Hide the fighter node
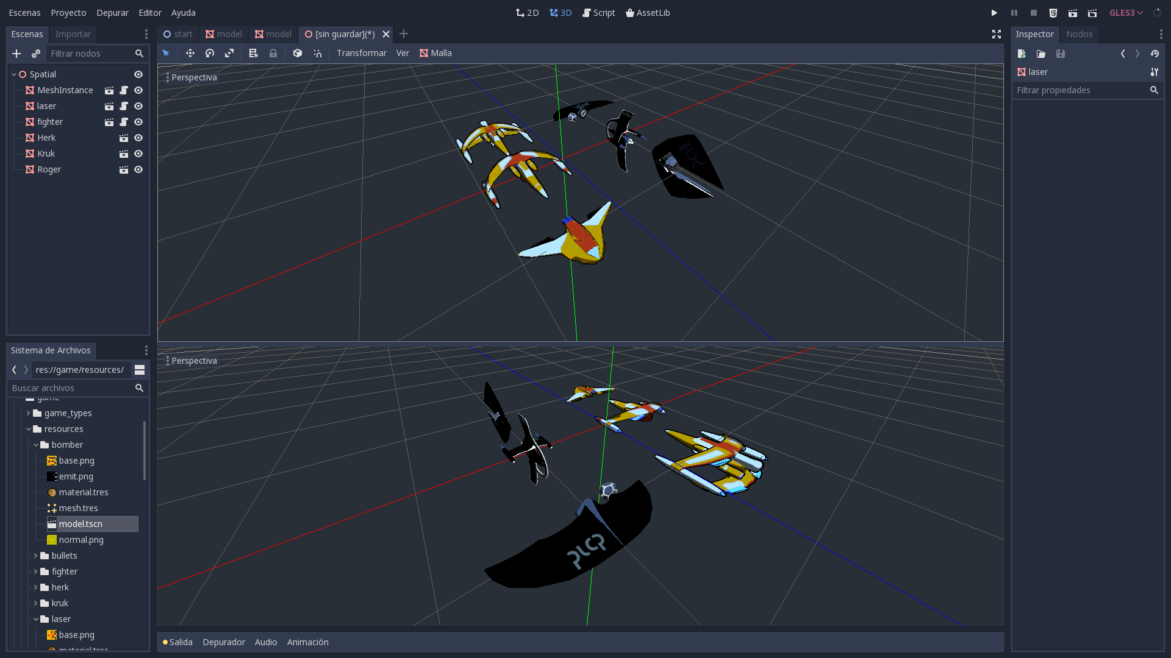Image resolution: width=1171 pixels, height=658 pixels. coord(138,122)
